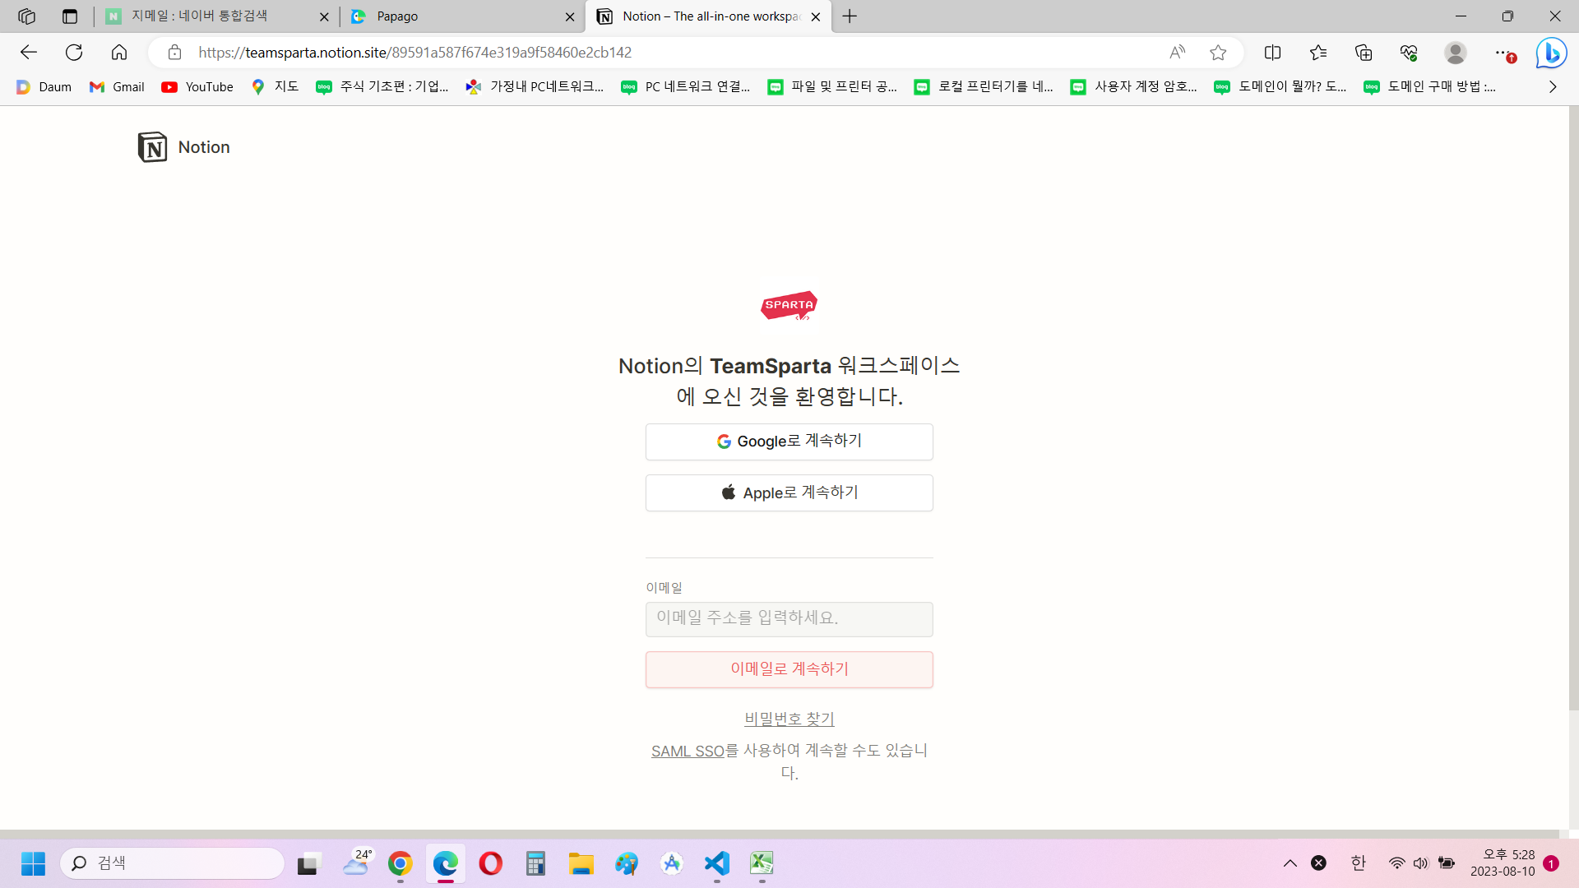
Task: Open the 지도 bookmark
Action: 275,87
